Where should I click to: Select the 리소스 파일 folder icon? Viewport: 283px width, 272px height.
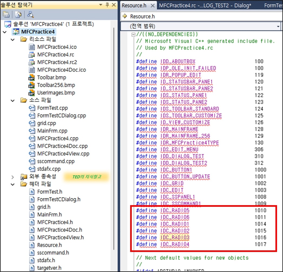tap(24, 39)
